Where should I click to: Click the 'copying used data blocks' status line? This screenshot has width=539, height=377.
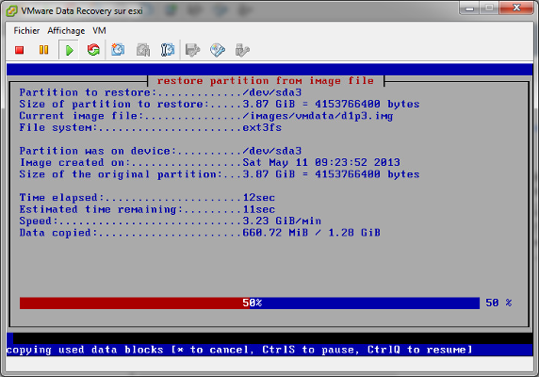pos(239,350)
